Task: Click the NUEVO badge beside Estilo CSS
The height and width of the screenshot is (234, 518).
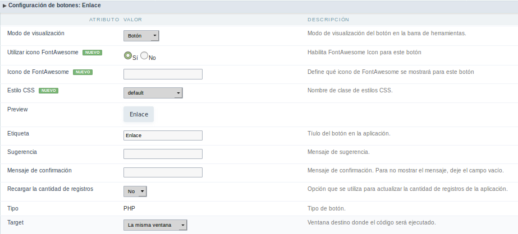Action: click(x=49, y=91)
